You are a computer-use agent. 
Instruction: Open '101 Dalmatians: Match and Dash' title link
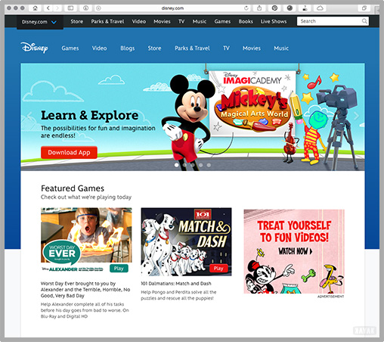176,284
